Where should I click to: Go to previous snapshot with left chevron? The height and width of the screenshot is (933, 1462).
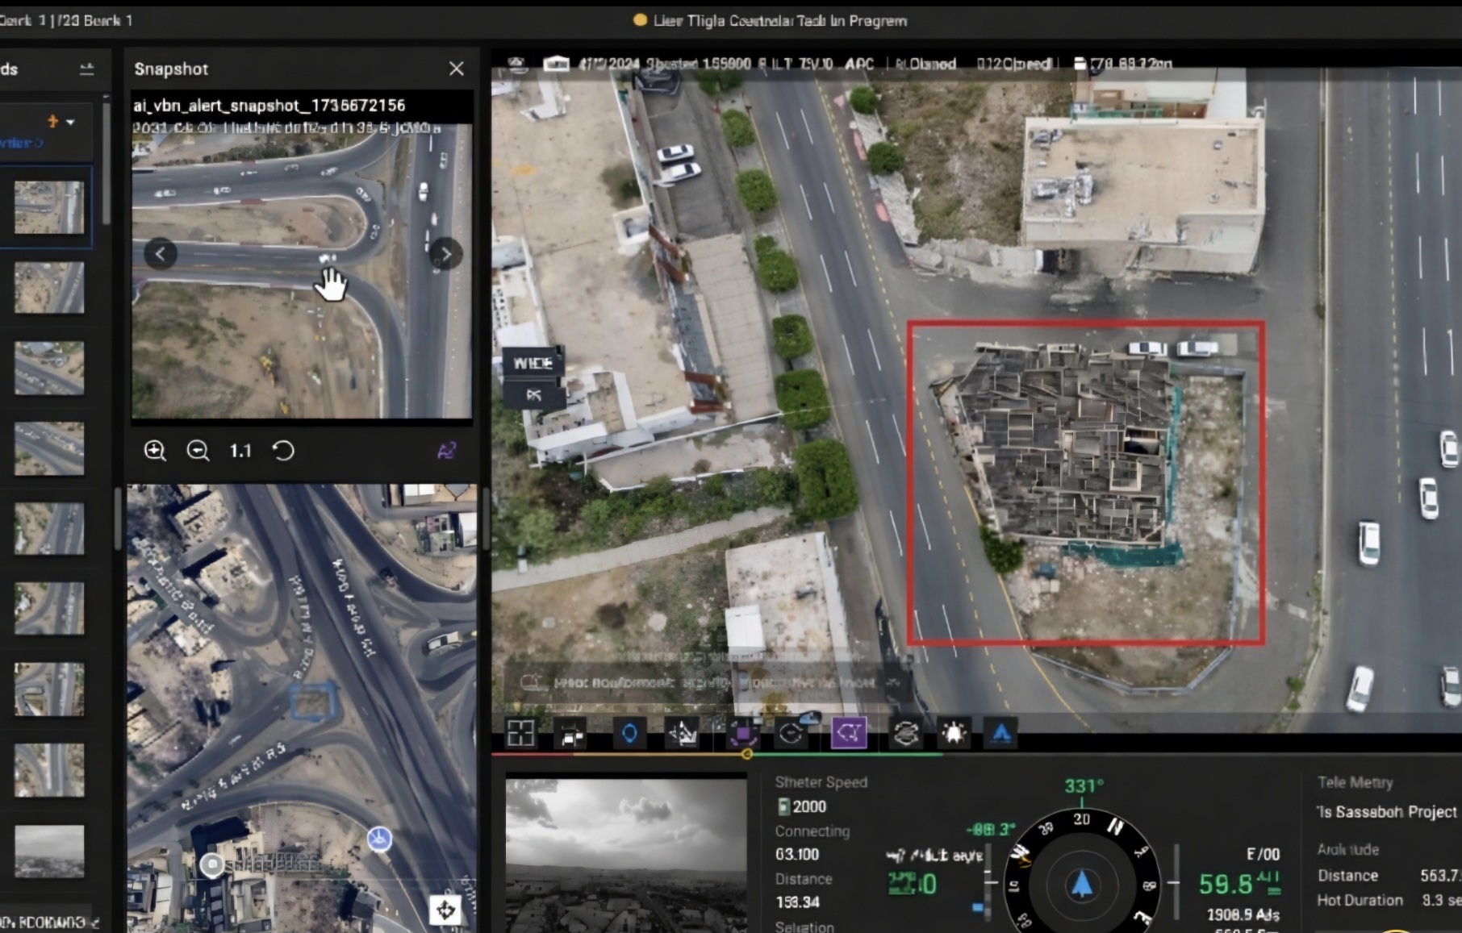pos(160,255)
